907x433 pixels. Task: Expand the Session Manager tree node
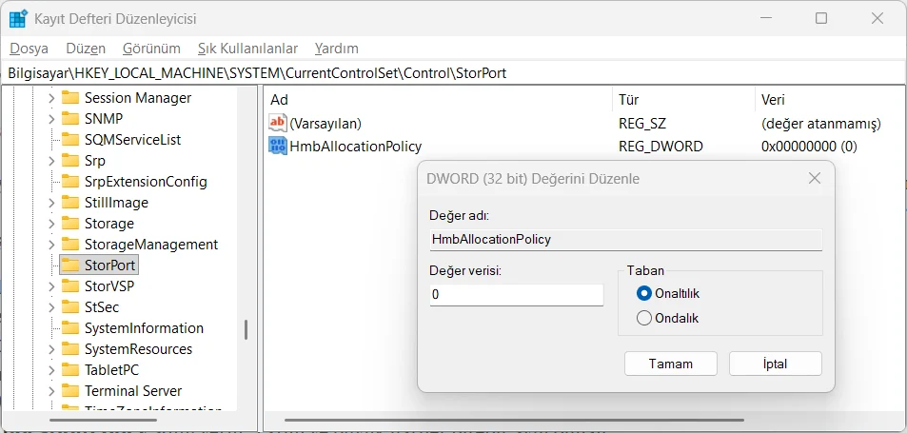coord(51,98)
